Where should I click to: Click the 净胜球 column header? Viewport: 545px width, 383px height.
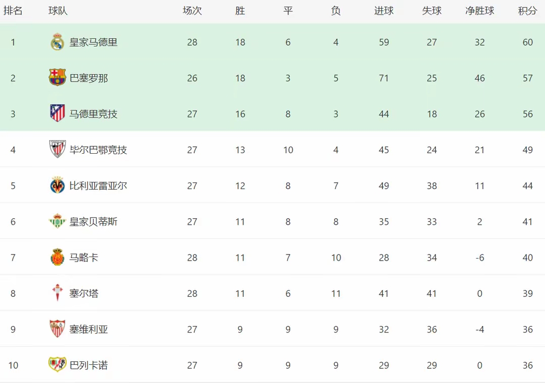pyautogui.click(x=479, y=11)
